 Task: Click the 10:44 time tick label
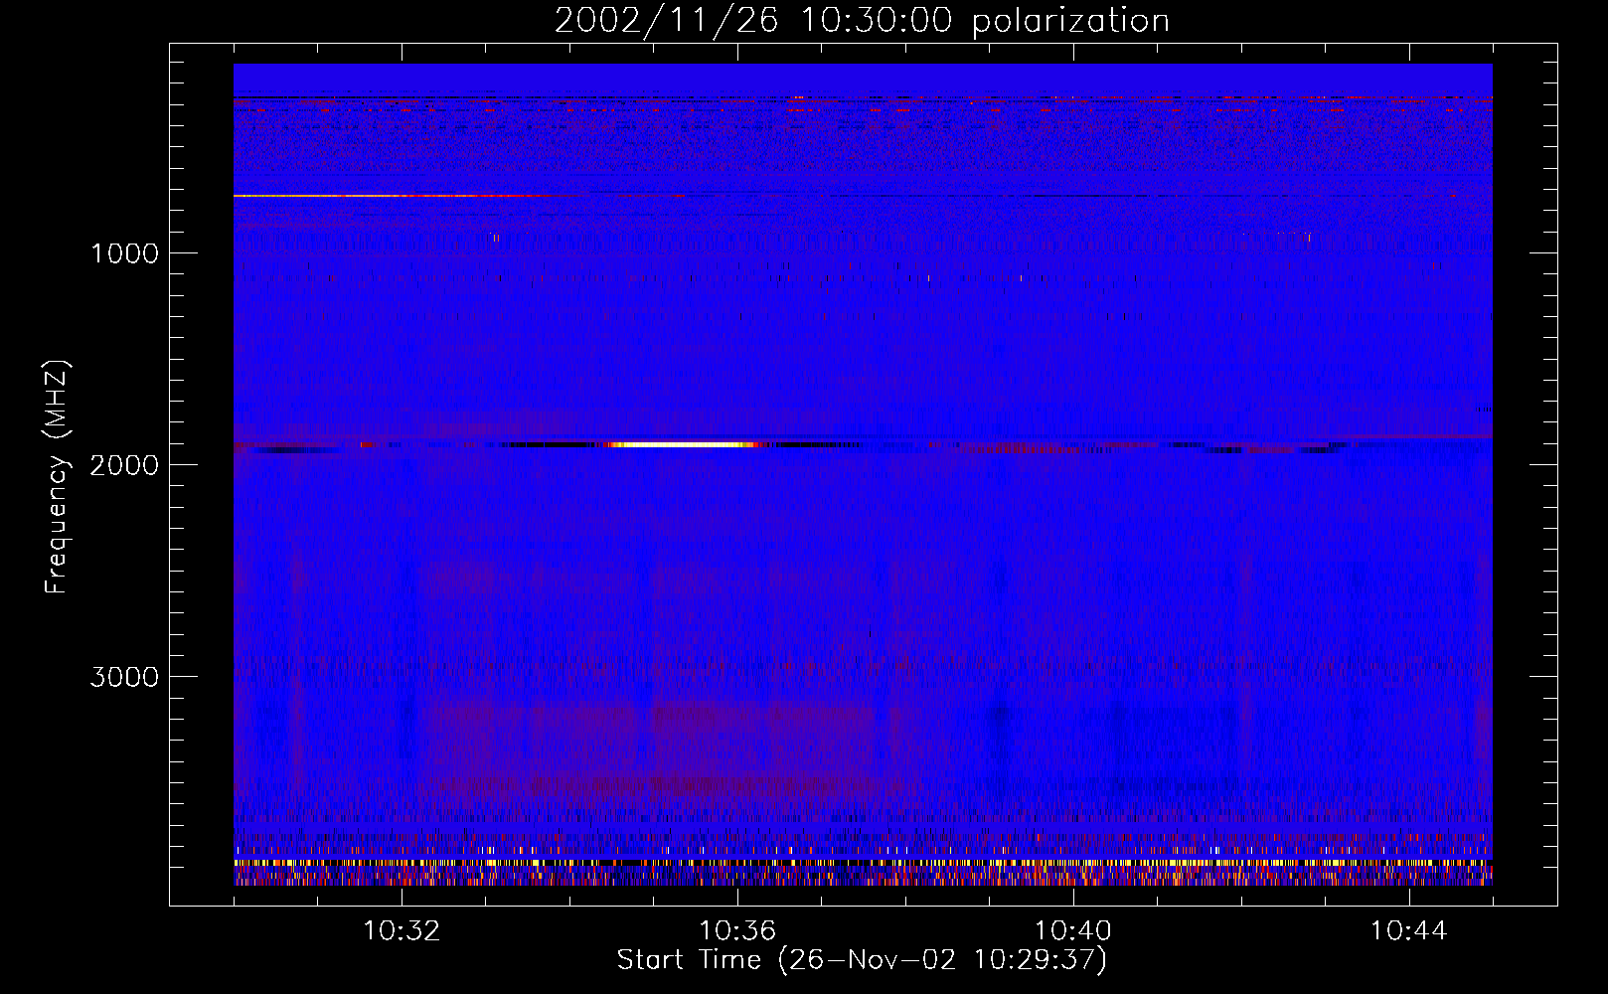point(1409,931)
